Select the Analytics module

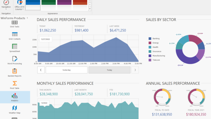15,97
